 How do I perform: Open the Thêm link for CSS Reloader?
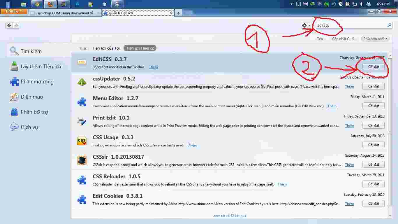282,184
